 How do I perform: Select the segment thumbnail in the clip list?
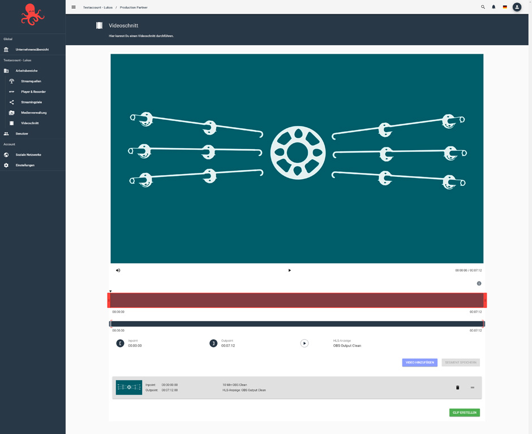129,387
